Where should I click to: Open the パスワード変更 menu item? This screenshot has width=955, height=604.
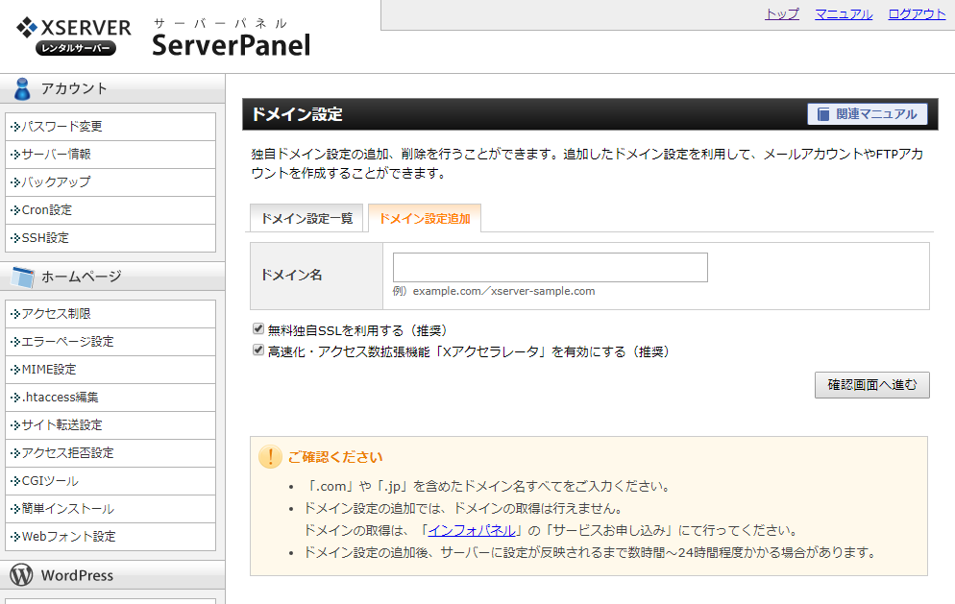110,127
